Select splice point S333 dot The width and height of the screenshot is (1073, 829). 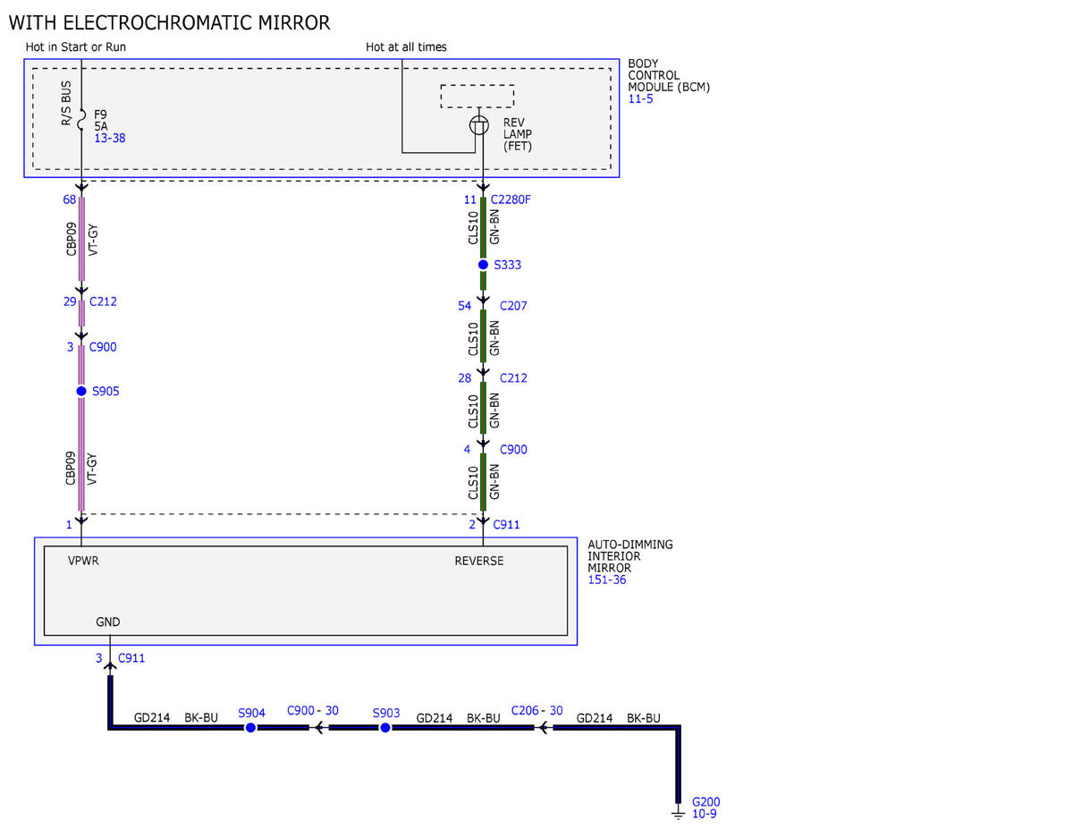(483, 265)
